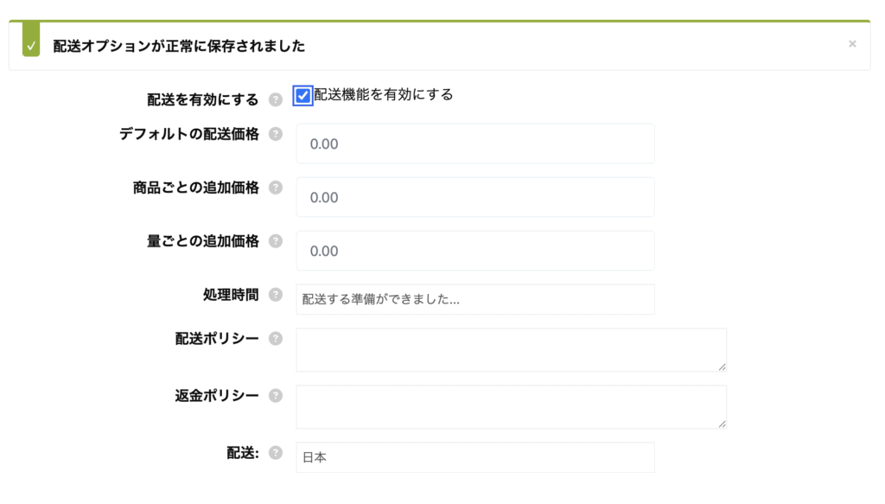Open the 配送: country selector showing 日本
Viewport: 885px width, 504px height.
pos(475,458)
